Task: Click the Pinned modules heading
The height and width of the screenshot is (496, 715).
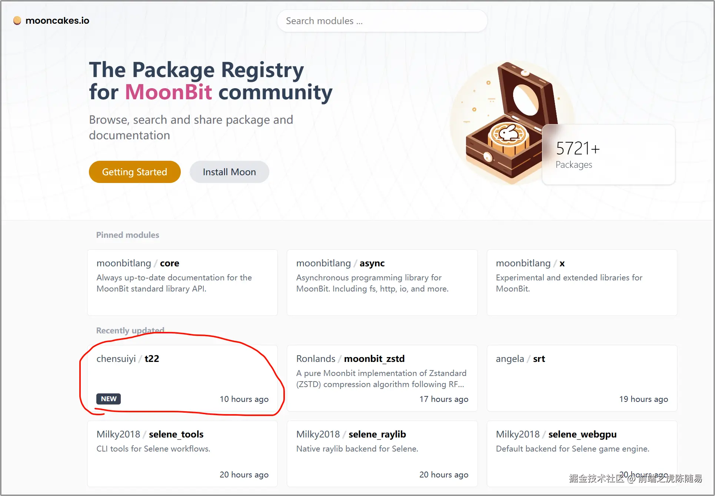Action: coord(127,235)
